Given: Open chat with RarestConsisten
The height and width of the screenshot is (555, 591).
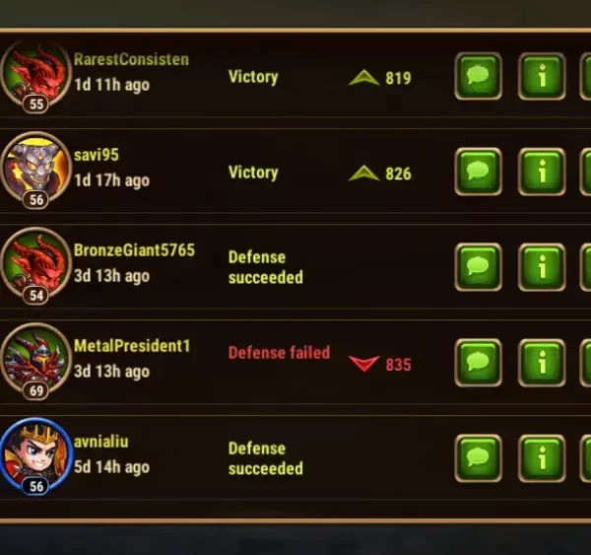Looking at the screenshot, I should [478, 76].
